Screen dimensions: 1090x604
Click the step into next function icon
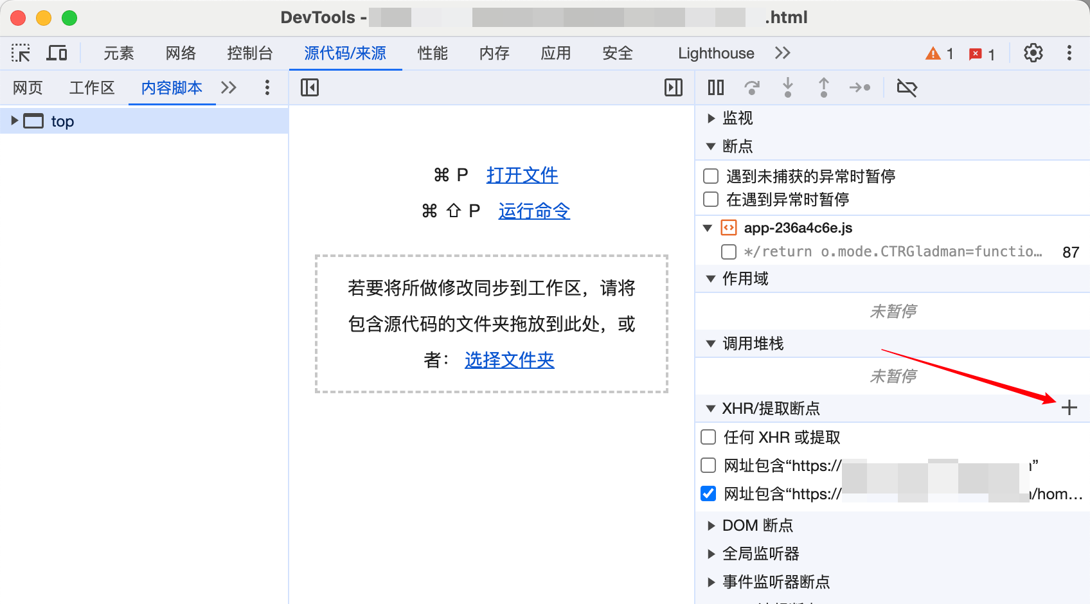787,87
